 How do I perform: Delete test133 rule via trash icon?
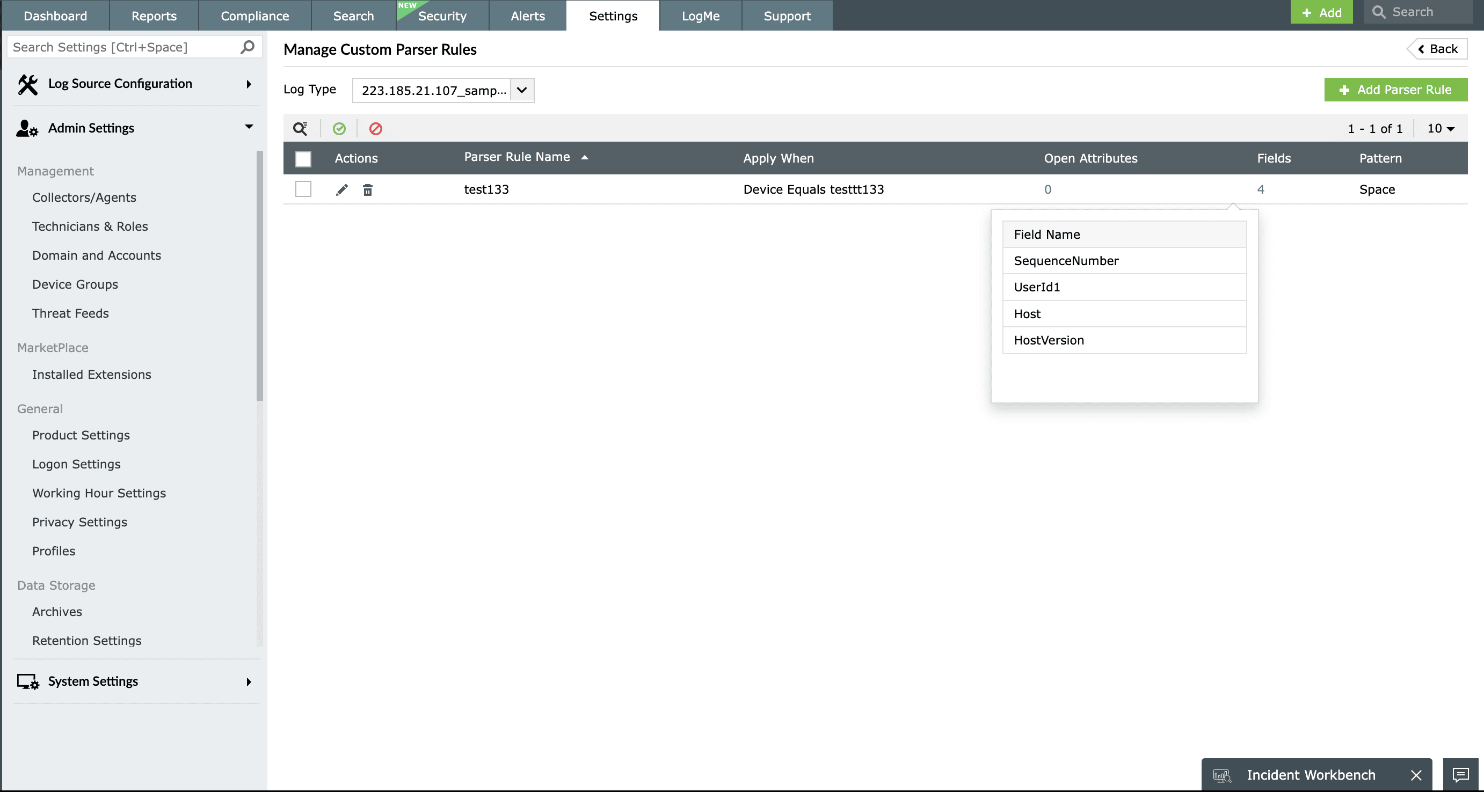click(368, 190)
